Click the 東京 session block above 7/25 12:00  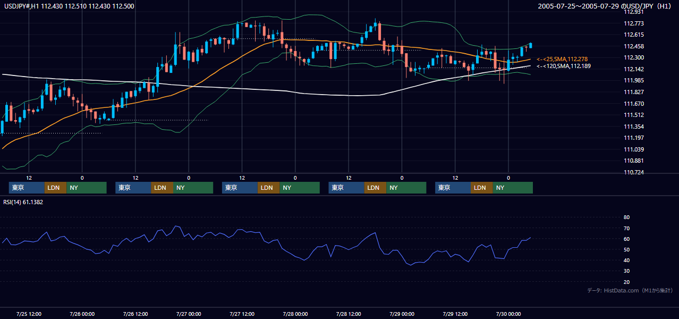point(27,188)
